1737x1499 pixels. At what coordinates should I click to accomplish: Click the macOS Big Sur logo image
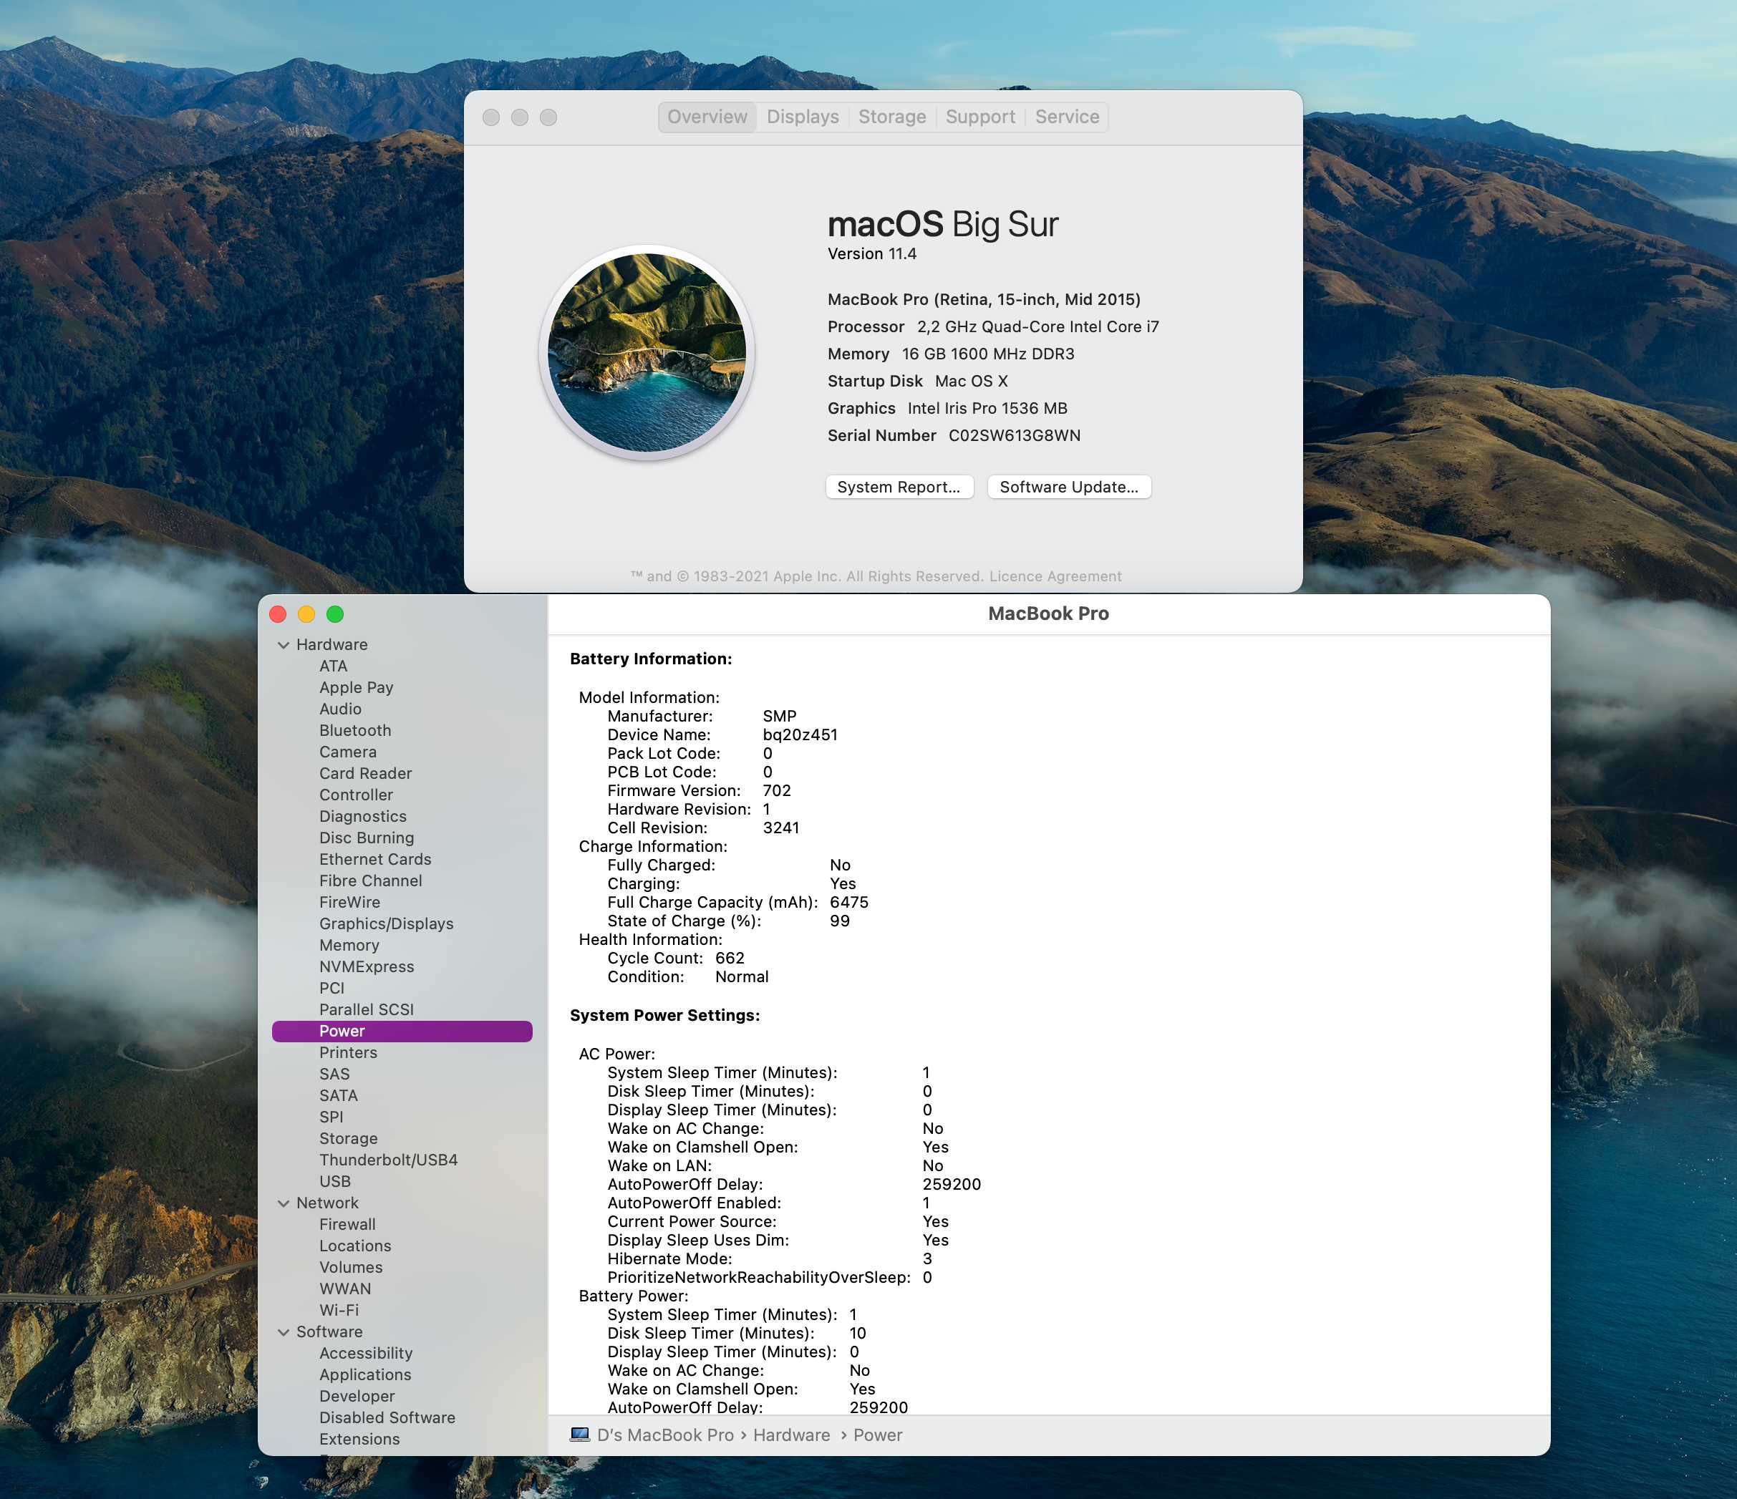(x=647, y=352)
